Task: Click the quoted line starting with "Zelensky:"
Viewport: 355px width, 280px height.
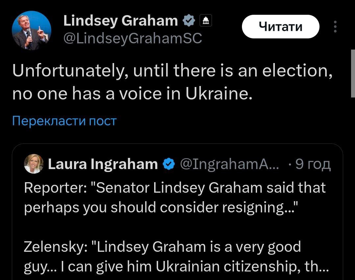Action: 162,247
